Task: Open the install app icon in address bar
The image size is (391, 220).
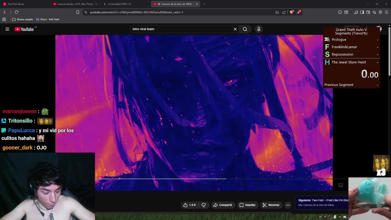Action: point(277,12)
